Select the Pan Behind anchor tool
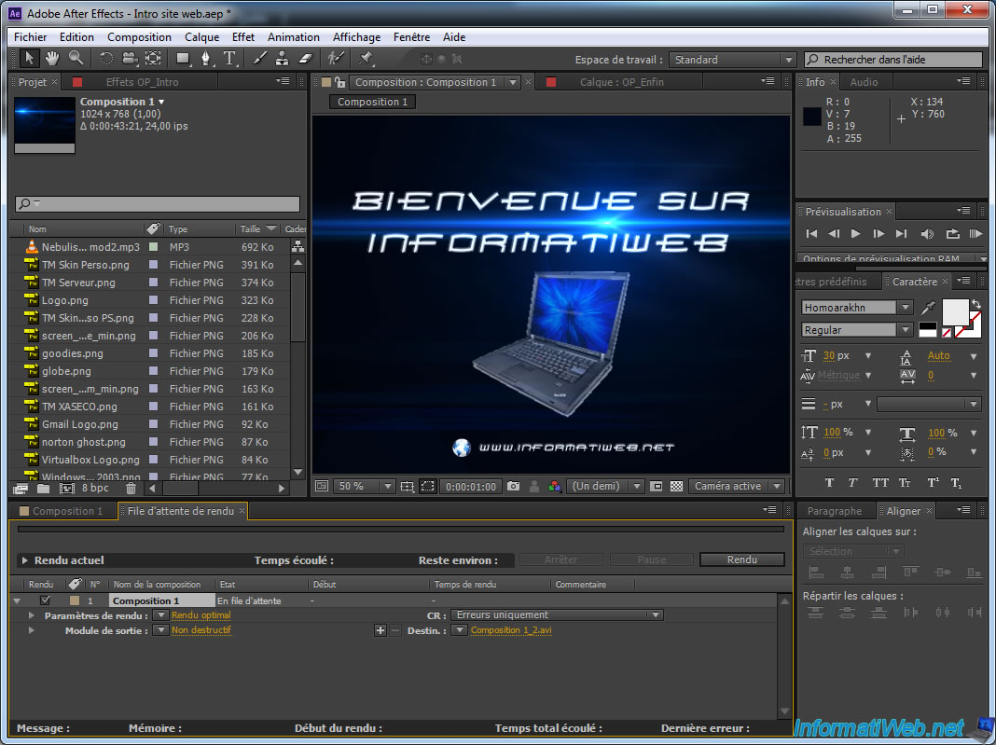This screenshot has height=745, width=996. click(x=153, y=59)
